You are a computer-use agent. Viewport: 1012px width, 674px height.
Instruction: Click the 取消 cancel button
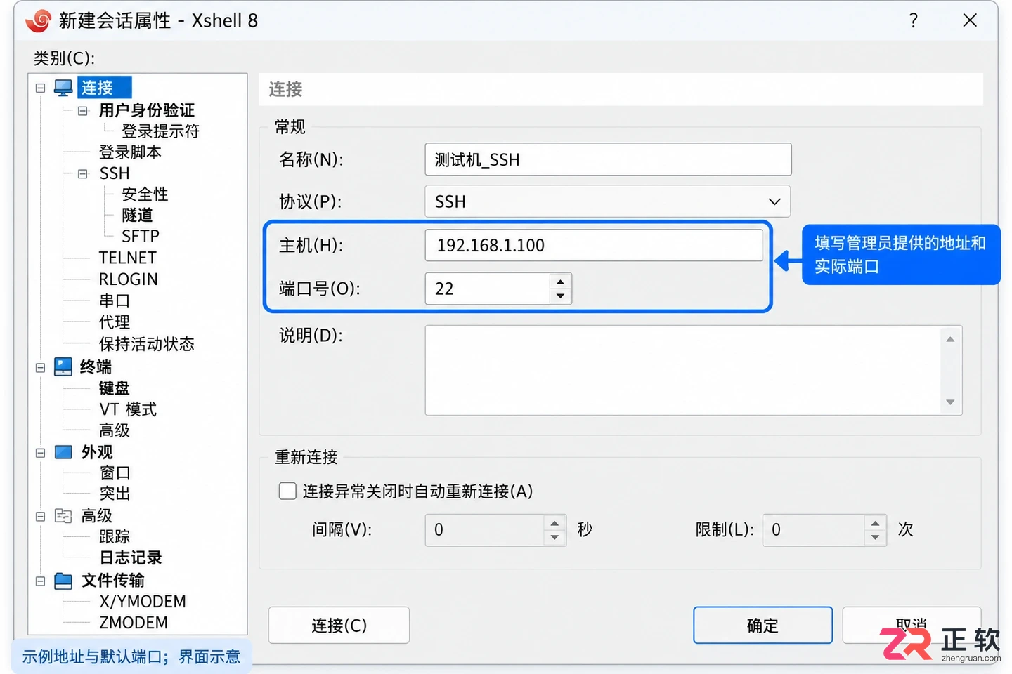(912, 625)
